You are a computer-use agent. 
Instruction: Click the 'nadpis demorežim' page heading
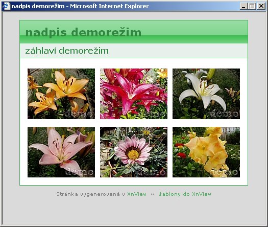(83, 32)
